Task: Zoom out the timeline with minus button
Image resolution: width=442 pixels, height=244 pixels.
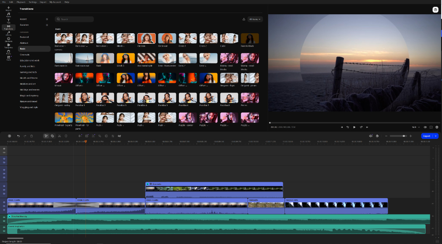Action: click(x=386, y=136)
